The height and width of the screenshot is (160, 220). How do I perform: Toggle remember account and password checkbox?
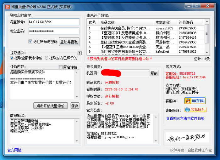tap(30, 42)
